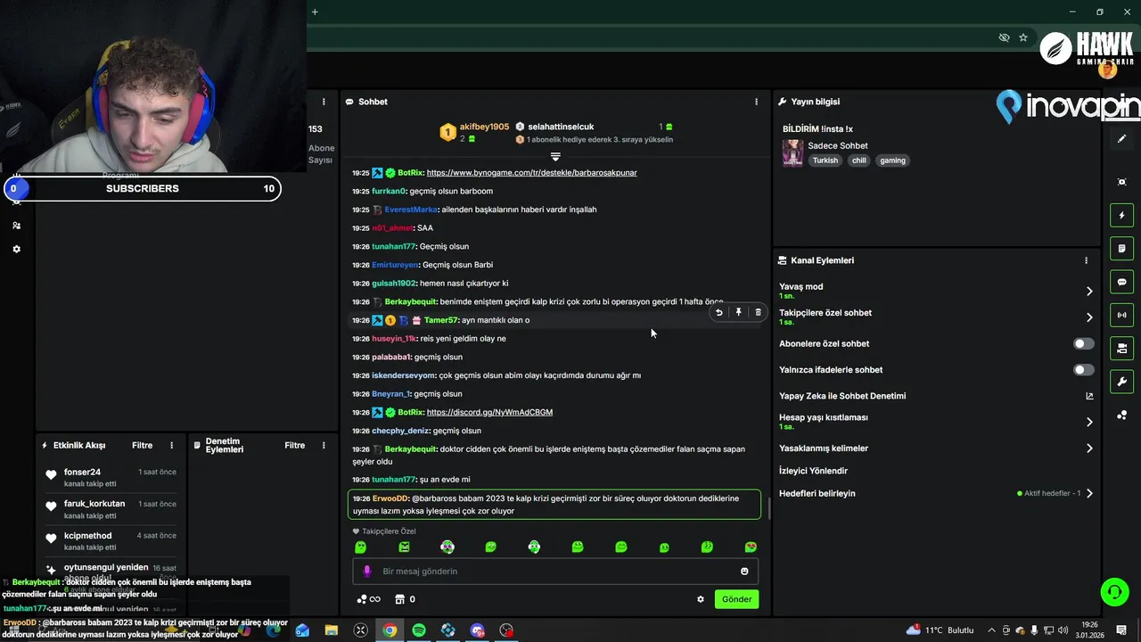The width and height of the screenshot is (1141, 642).
Task: Click the gaming stream tag
Action: (892, 160)
